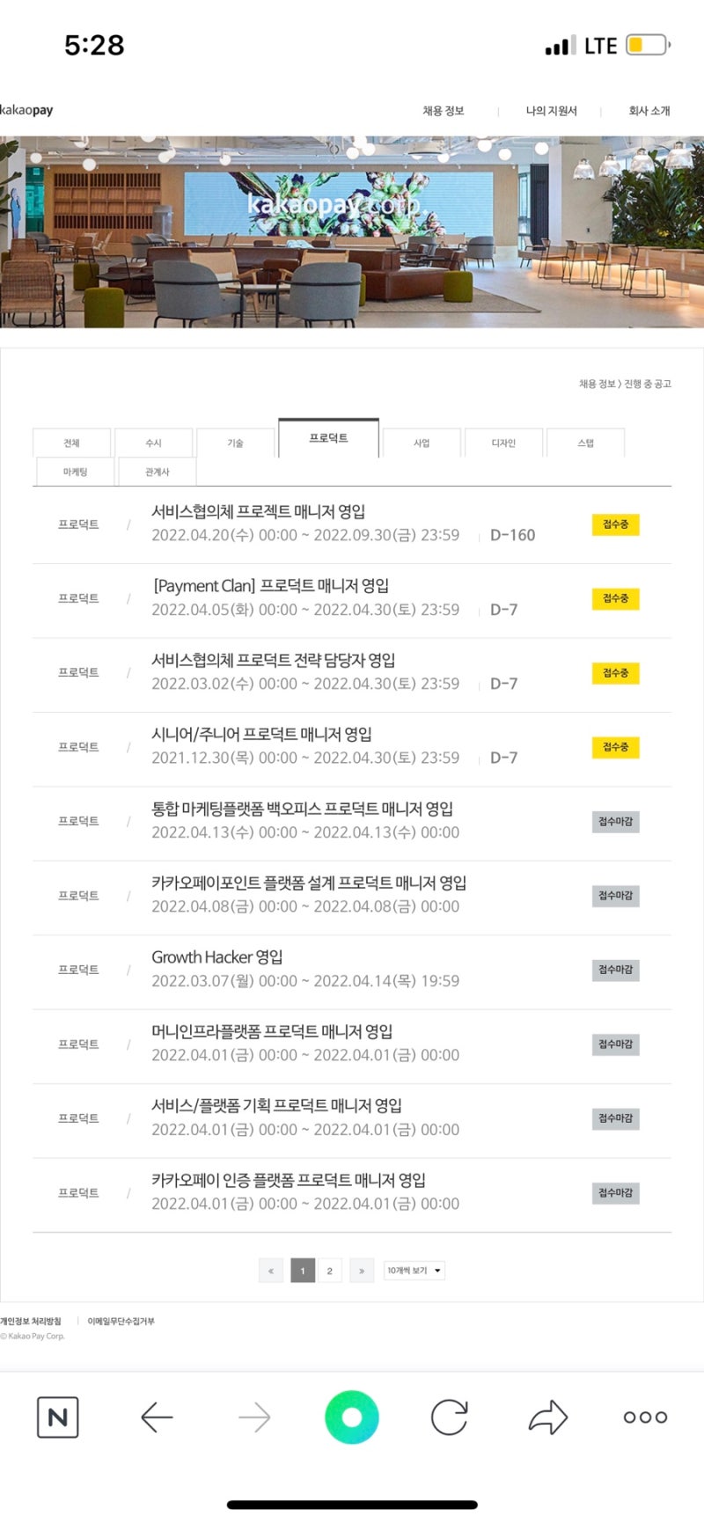
Task: Go back with the left arrow
Action: tap(157, 1417)
